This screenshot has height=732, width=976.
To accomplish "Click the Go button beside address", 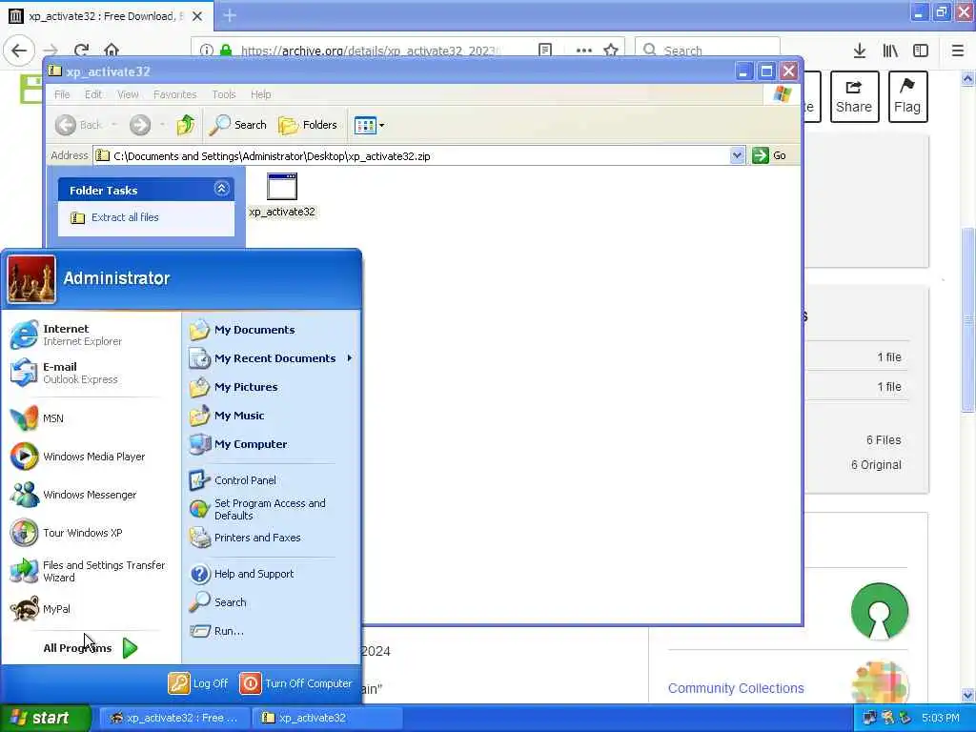I will coord(769,155).
